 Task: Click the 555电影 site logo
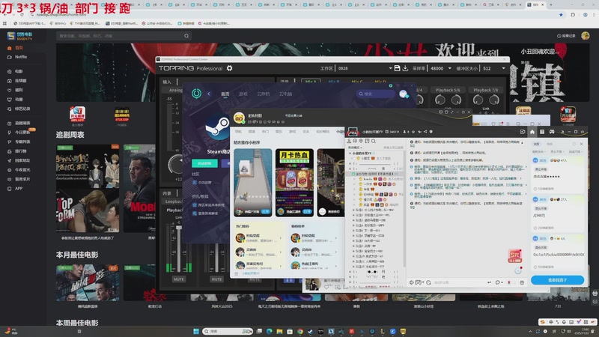tap(19, 36)
